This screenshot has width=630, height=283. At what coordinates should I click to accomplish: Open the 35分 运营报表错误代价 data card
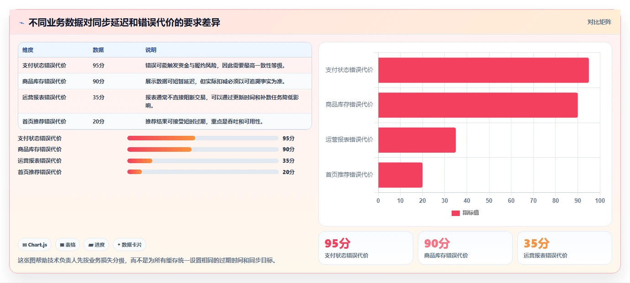tap(565, 248)
